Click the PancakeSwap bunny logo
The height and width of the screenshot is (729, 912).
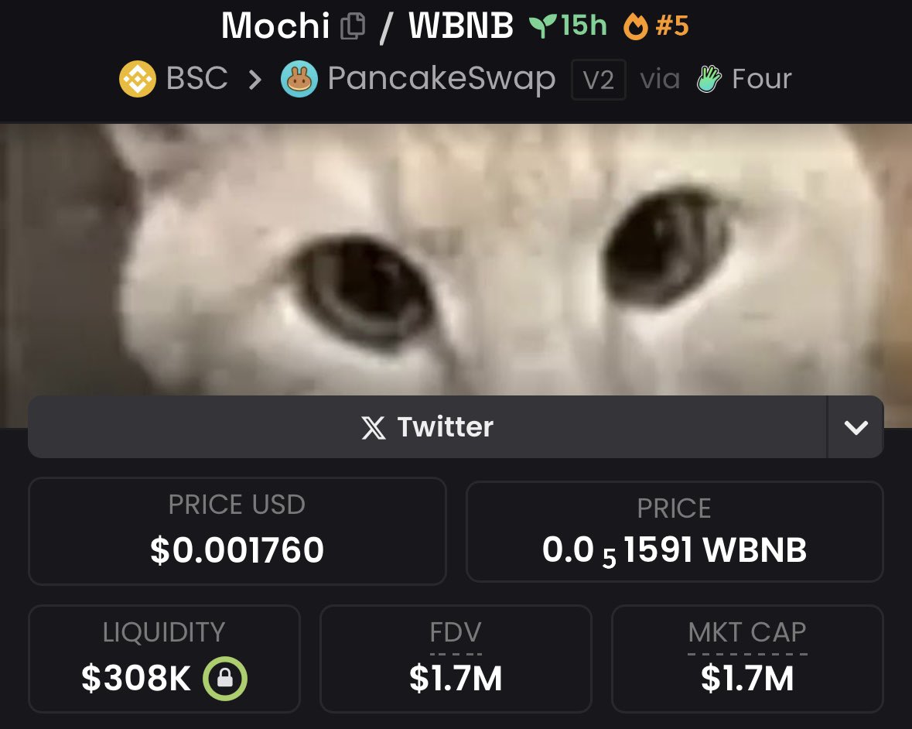coord(299,78)
